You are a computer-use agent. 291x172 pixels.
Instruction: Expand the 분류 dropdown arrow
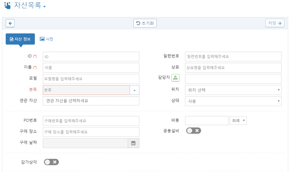[135, 90]
